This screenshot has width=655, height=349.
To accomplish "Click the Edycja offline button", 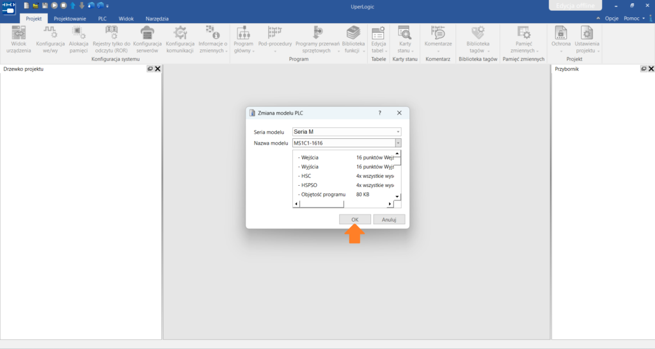I will pyautogui.click(x=575, y=5).
